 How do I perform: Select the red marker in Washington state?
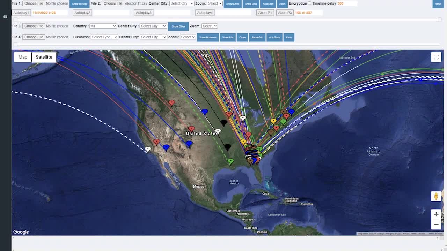tap(171, 103)
